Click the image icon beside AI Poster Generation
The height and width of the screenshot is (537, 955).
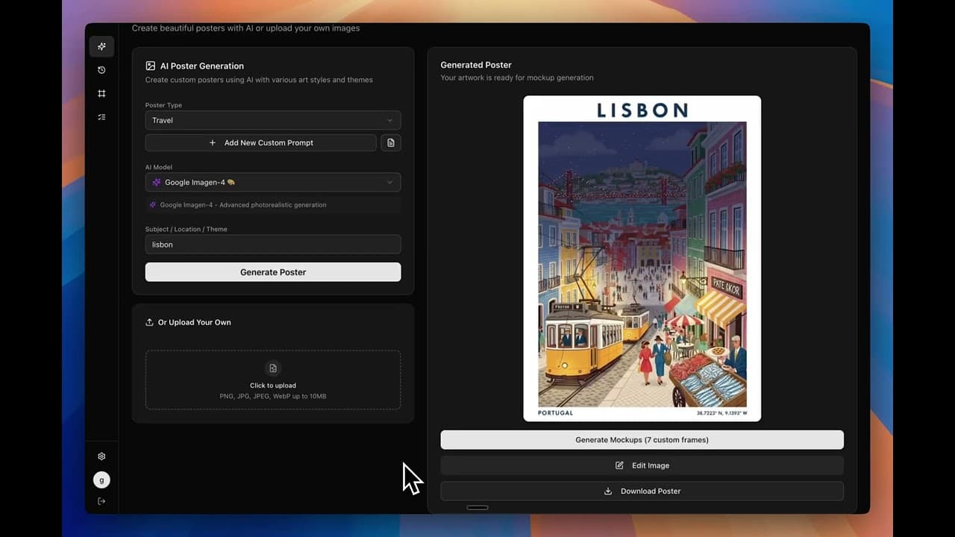point(151,66)
